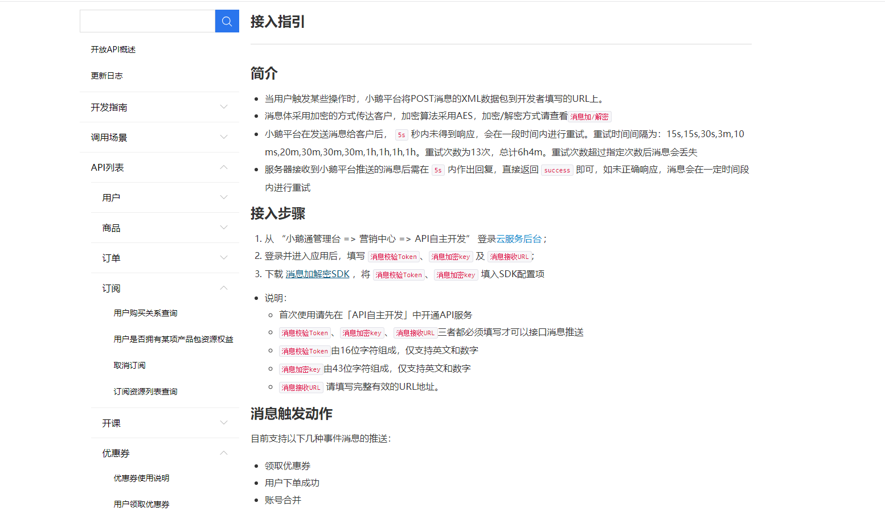Click 消息接收URL tag in step 2
Viewport: 885px width, 519px height.
pyautogui.click(x=509, y=257)
